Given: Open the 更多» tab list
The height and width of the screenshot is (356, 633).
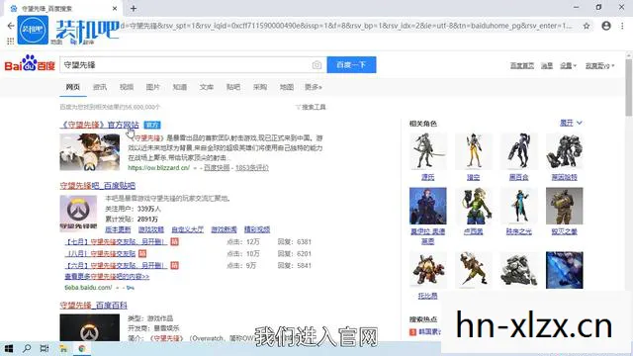Looking at the screenshot, I should [314, 87].
